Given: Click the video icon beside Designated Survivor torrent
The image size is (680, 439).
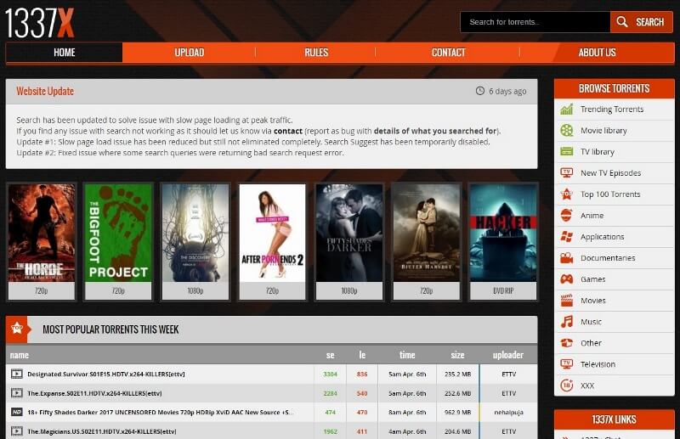Looking at the screenshot, I should tap(16, 374).
